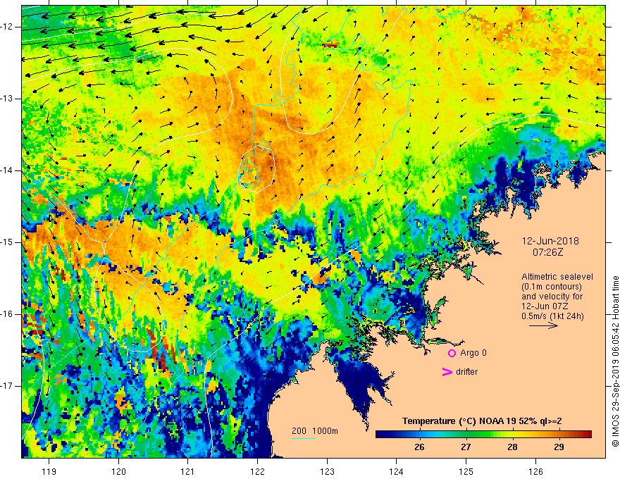Image resolution: width=620 pixels, height=479 pixels.
Task: Click longitude axis label 123
Action: coord(327,471)
